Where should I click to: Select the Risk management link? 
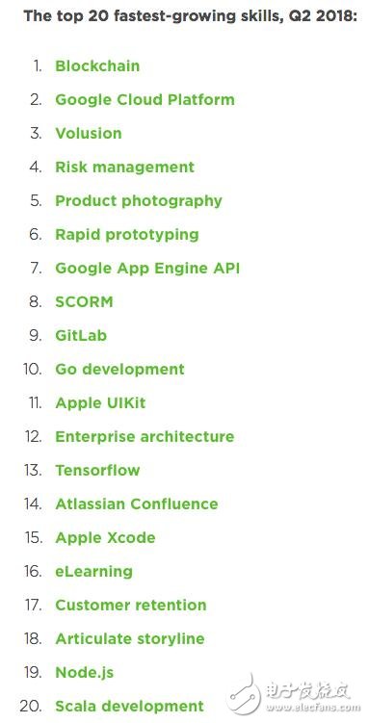(125, 167)
